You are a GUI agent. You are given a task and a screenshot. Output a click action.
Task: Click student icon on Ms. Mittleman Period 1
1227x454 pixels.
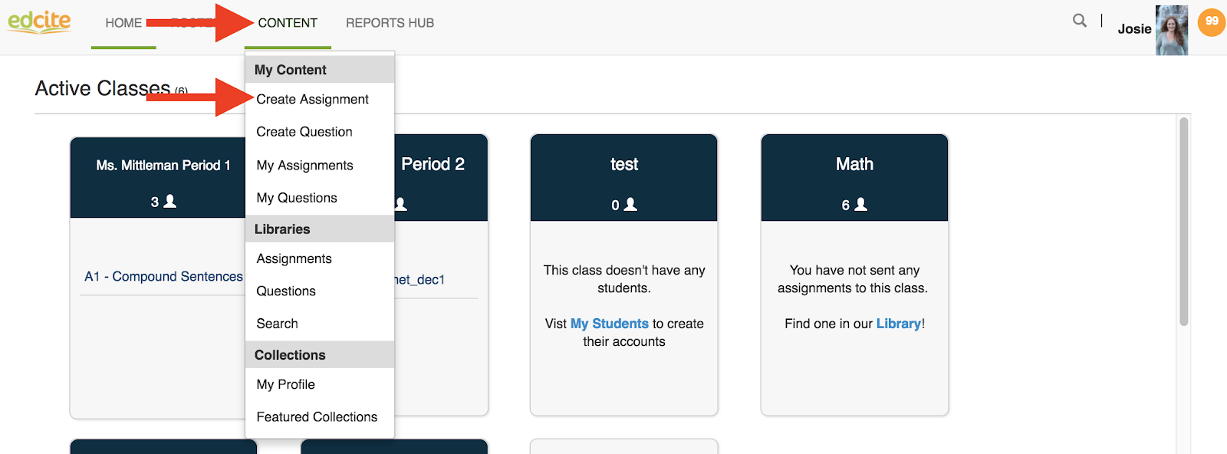170,201
